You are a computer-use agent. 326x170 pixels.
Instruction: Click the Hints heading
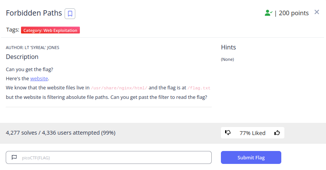(x=228, y=48)
